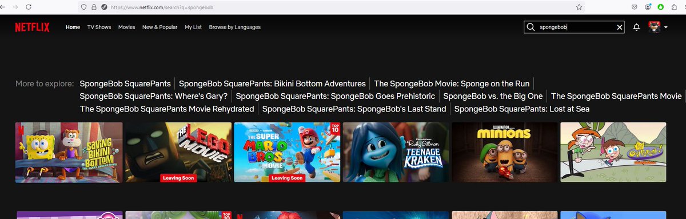Explore The SpongeBob SquarePants Movie Rehydrated
This screenshot has height=219, width=686.
(167, 109)
